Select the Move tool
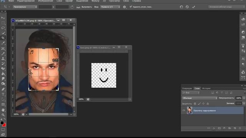246x138 pixels. pos(3,18)
